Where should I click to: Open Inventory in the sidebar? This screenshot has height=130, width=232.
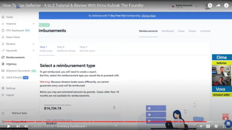(11, 64)
